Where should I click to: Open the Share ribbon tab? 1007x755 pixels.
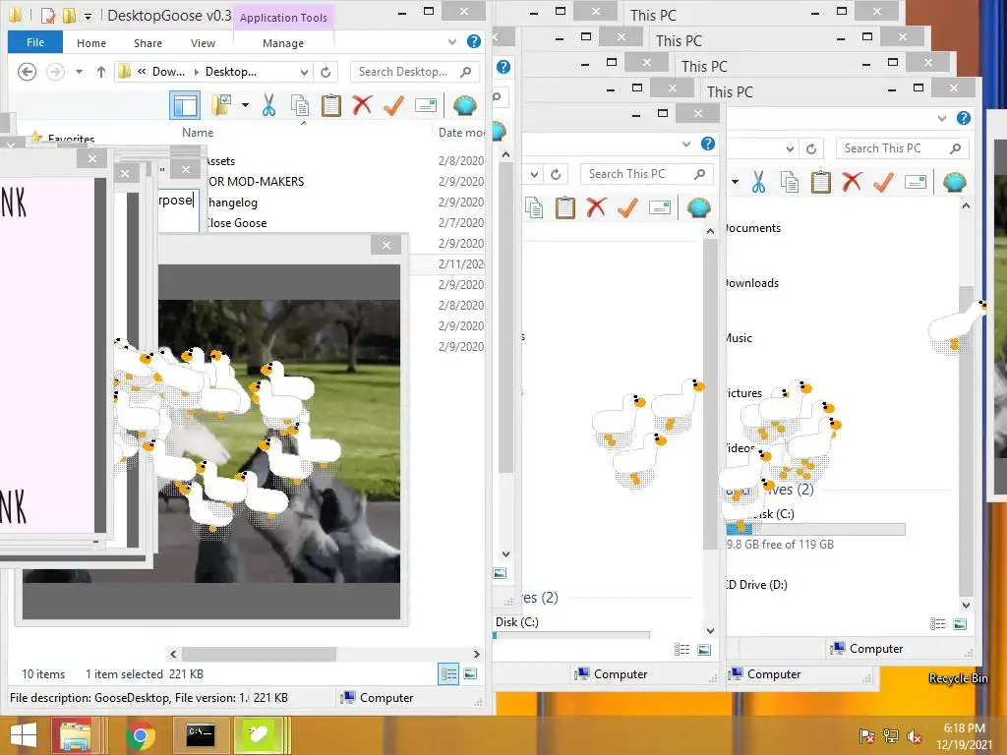[x=148, y=43]
